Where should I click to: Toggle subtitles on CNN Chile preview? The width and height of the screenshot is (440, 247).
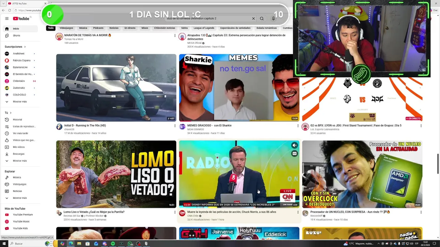point(294,154)
